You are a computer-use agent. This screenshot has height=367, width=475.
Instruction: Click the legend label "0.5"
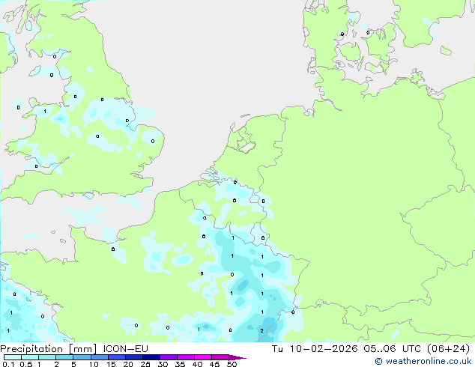[26, 364]
